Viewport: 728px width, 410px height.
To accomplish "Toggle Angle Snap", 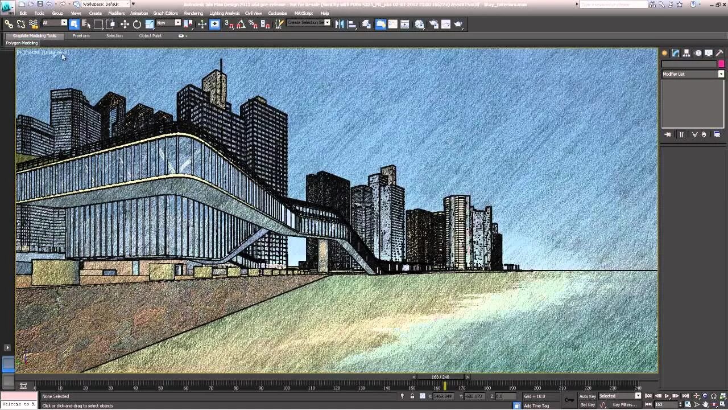I will pos(241,24).
